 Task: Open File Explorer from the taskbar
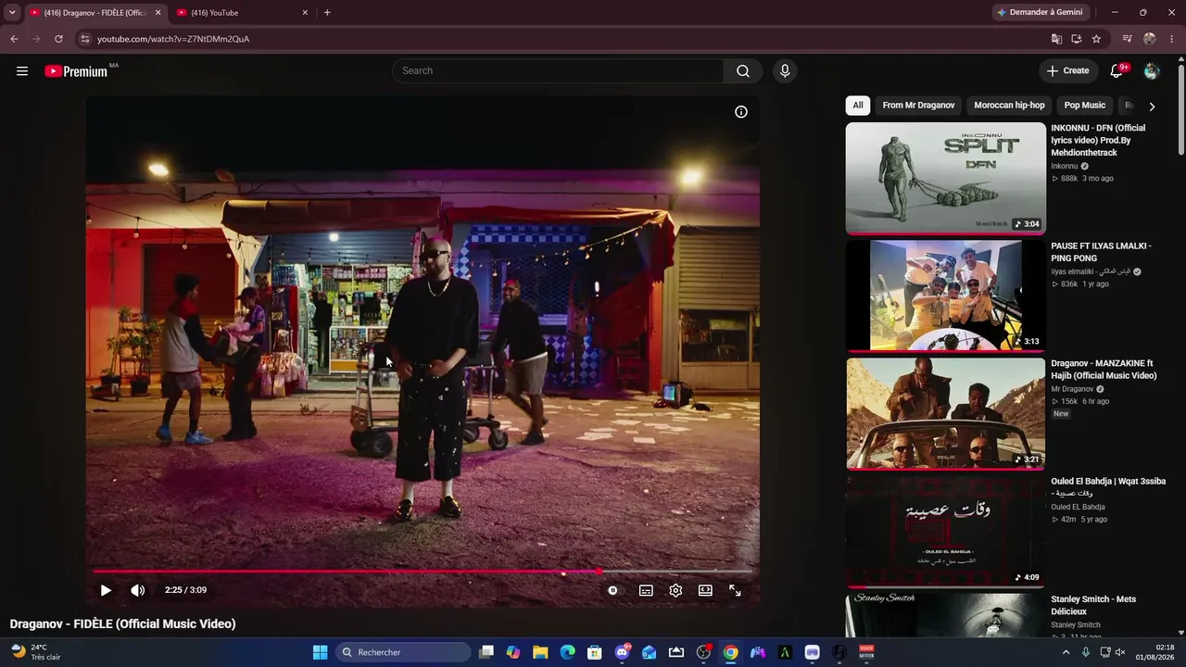(540, 652)
